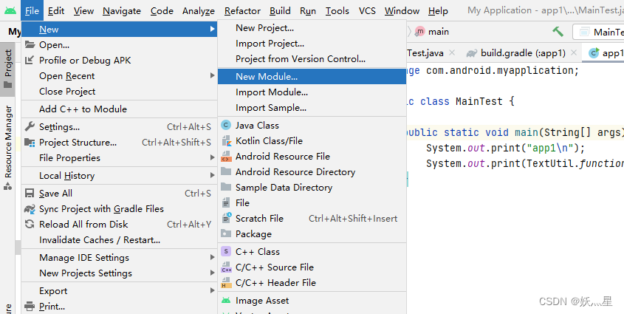Open the Refactor menu
The width and height of the screenshot is (624, 314).
[x=242, y=11]
